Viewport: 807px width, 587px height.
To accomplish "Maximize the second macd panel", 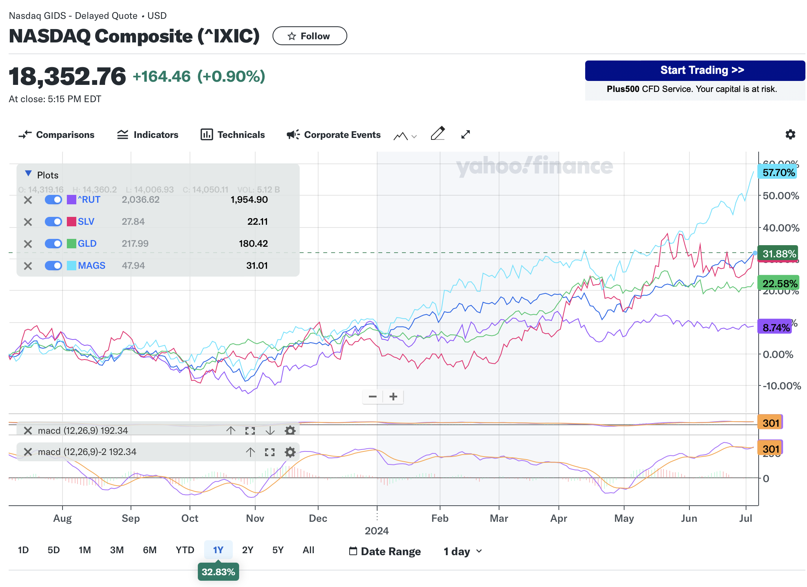I will 270,452.
